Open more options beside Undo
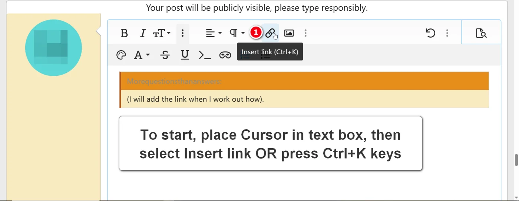 [447, 33]
